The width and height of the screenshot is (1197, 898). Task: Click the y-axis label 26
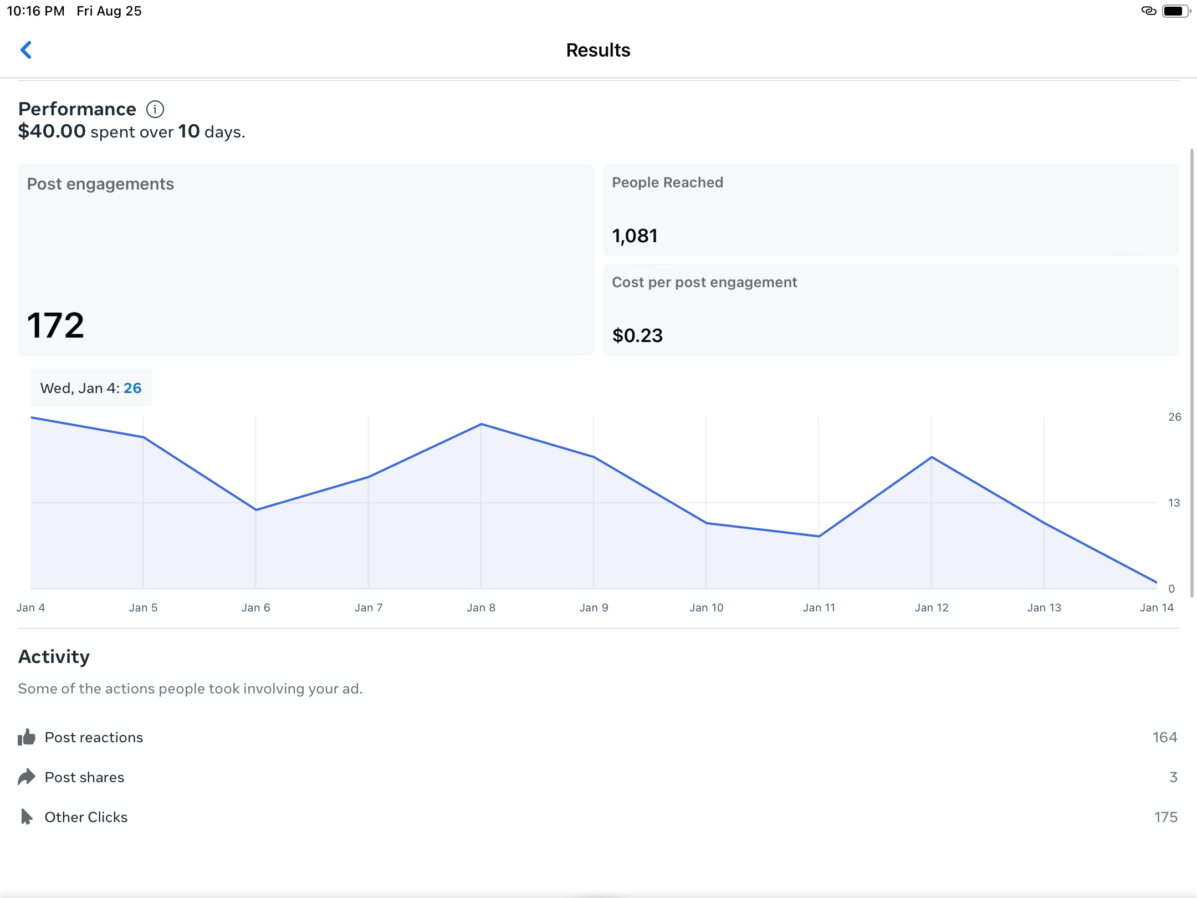(1174, 417)
